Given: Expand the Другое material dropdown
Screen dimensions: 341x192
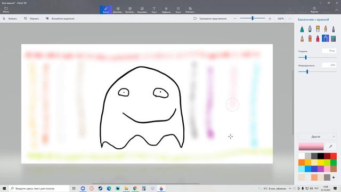Looking at the screenshot, I should coord(318,137).
